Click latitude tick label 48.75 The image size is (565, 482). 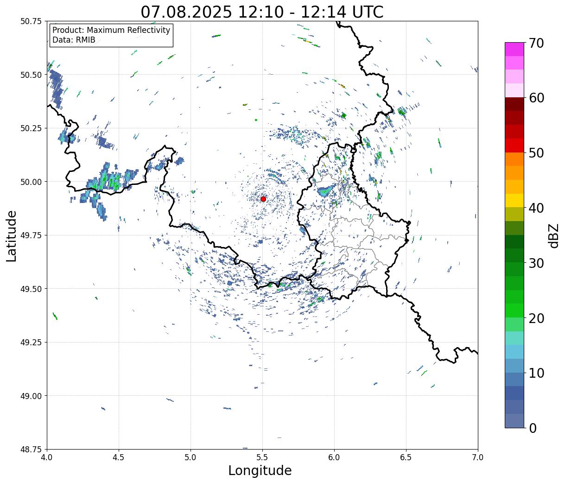click(x=31, y=449)
